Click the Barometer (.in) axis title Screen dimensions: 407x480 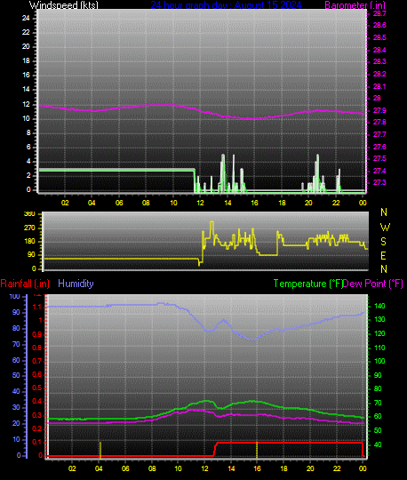(355, 4)
